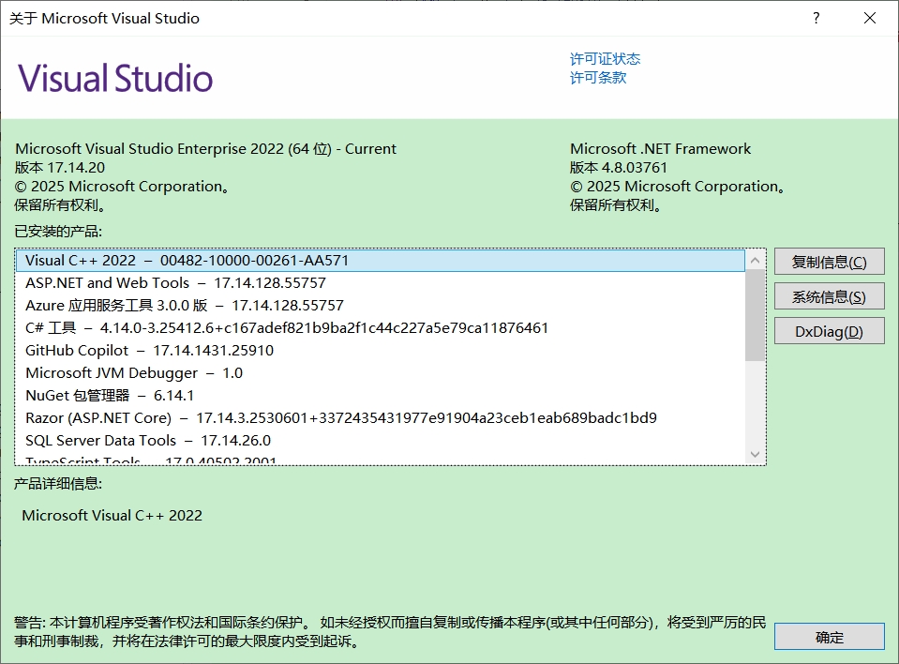Select Visual C++ 2022 in the product list

187,261
